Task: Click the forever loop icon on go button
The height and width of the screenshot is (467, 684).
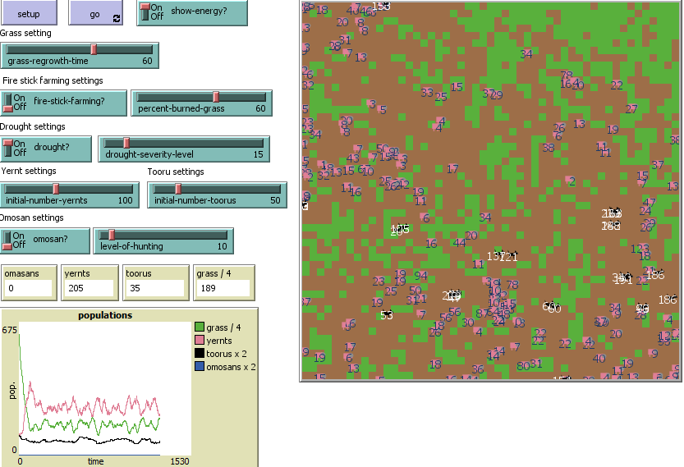Action: [117, 18]
